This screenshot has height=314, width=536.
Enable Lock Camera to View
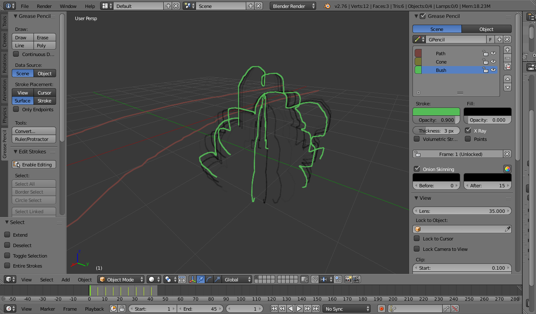point(417,249)
